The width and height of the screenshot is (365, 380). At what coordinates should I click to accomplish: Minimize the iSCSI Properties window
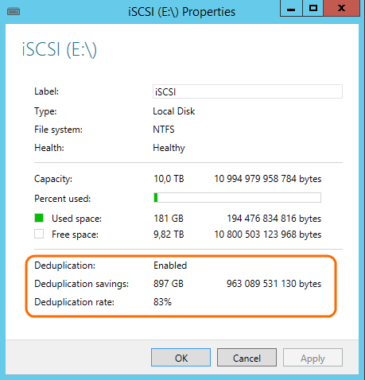pyautogui.click(x=291, y=9)
